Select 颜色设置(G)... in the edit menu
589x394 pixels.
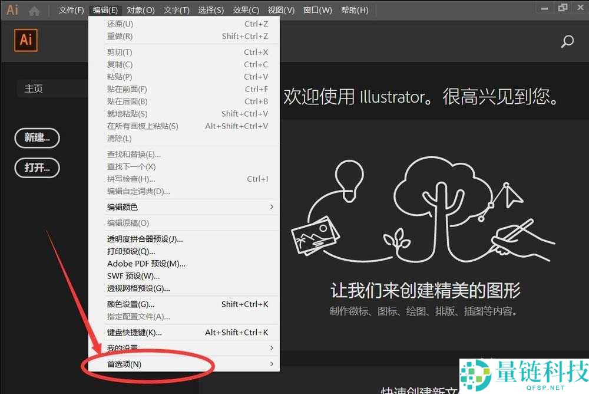click(131, 304)
